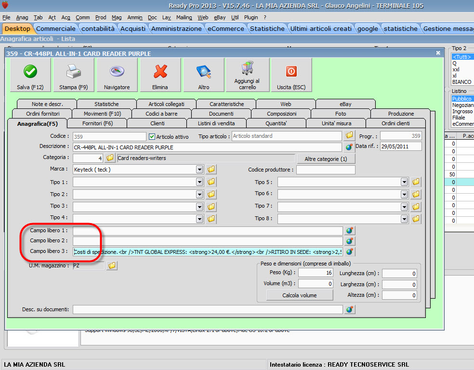Open the Altro magnifier button

203,75
